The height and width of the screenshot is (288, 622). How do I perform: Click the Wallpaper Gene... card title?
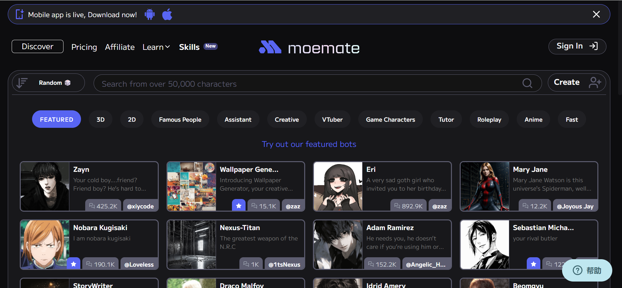[x=249, y=169]
